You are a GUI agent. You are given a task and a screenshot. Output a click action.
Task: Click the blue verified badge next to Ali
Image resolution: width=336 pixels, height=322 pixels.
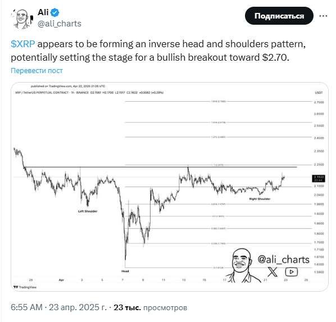55,12
